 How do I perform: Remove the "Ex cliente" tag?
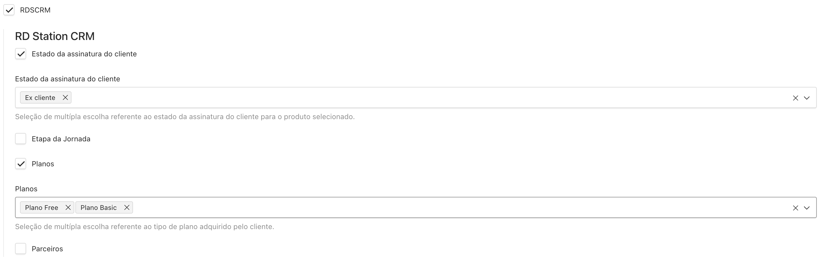point(65,97)
